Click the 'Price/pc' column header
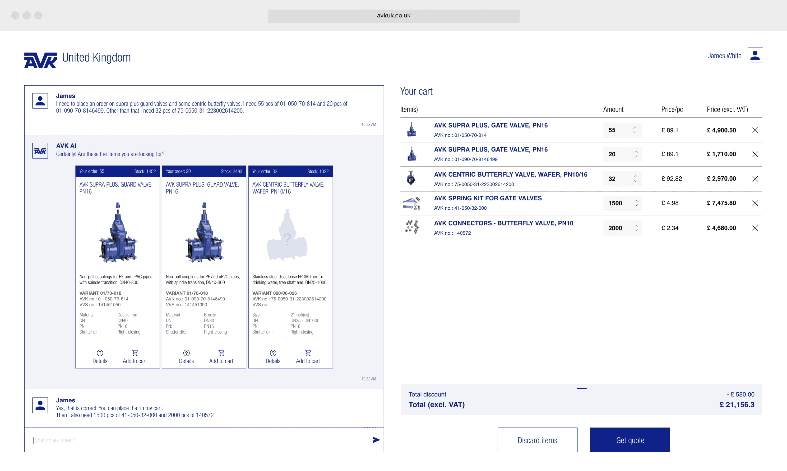The height and width of the screenshot is (471, 787). coord(672,110)
